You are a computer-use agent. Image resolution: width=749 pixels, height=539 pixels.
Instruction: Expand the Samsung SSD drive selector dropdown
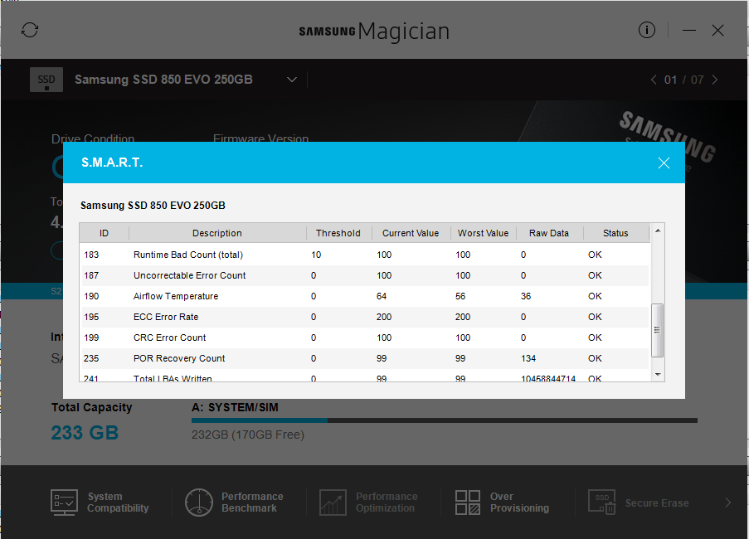(292, 80)
